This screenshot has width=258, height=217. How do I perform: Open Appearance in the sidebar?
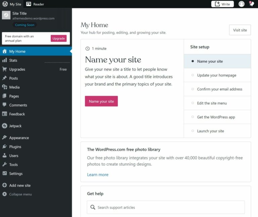36,138
